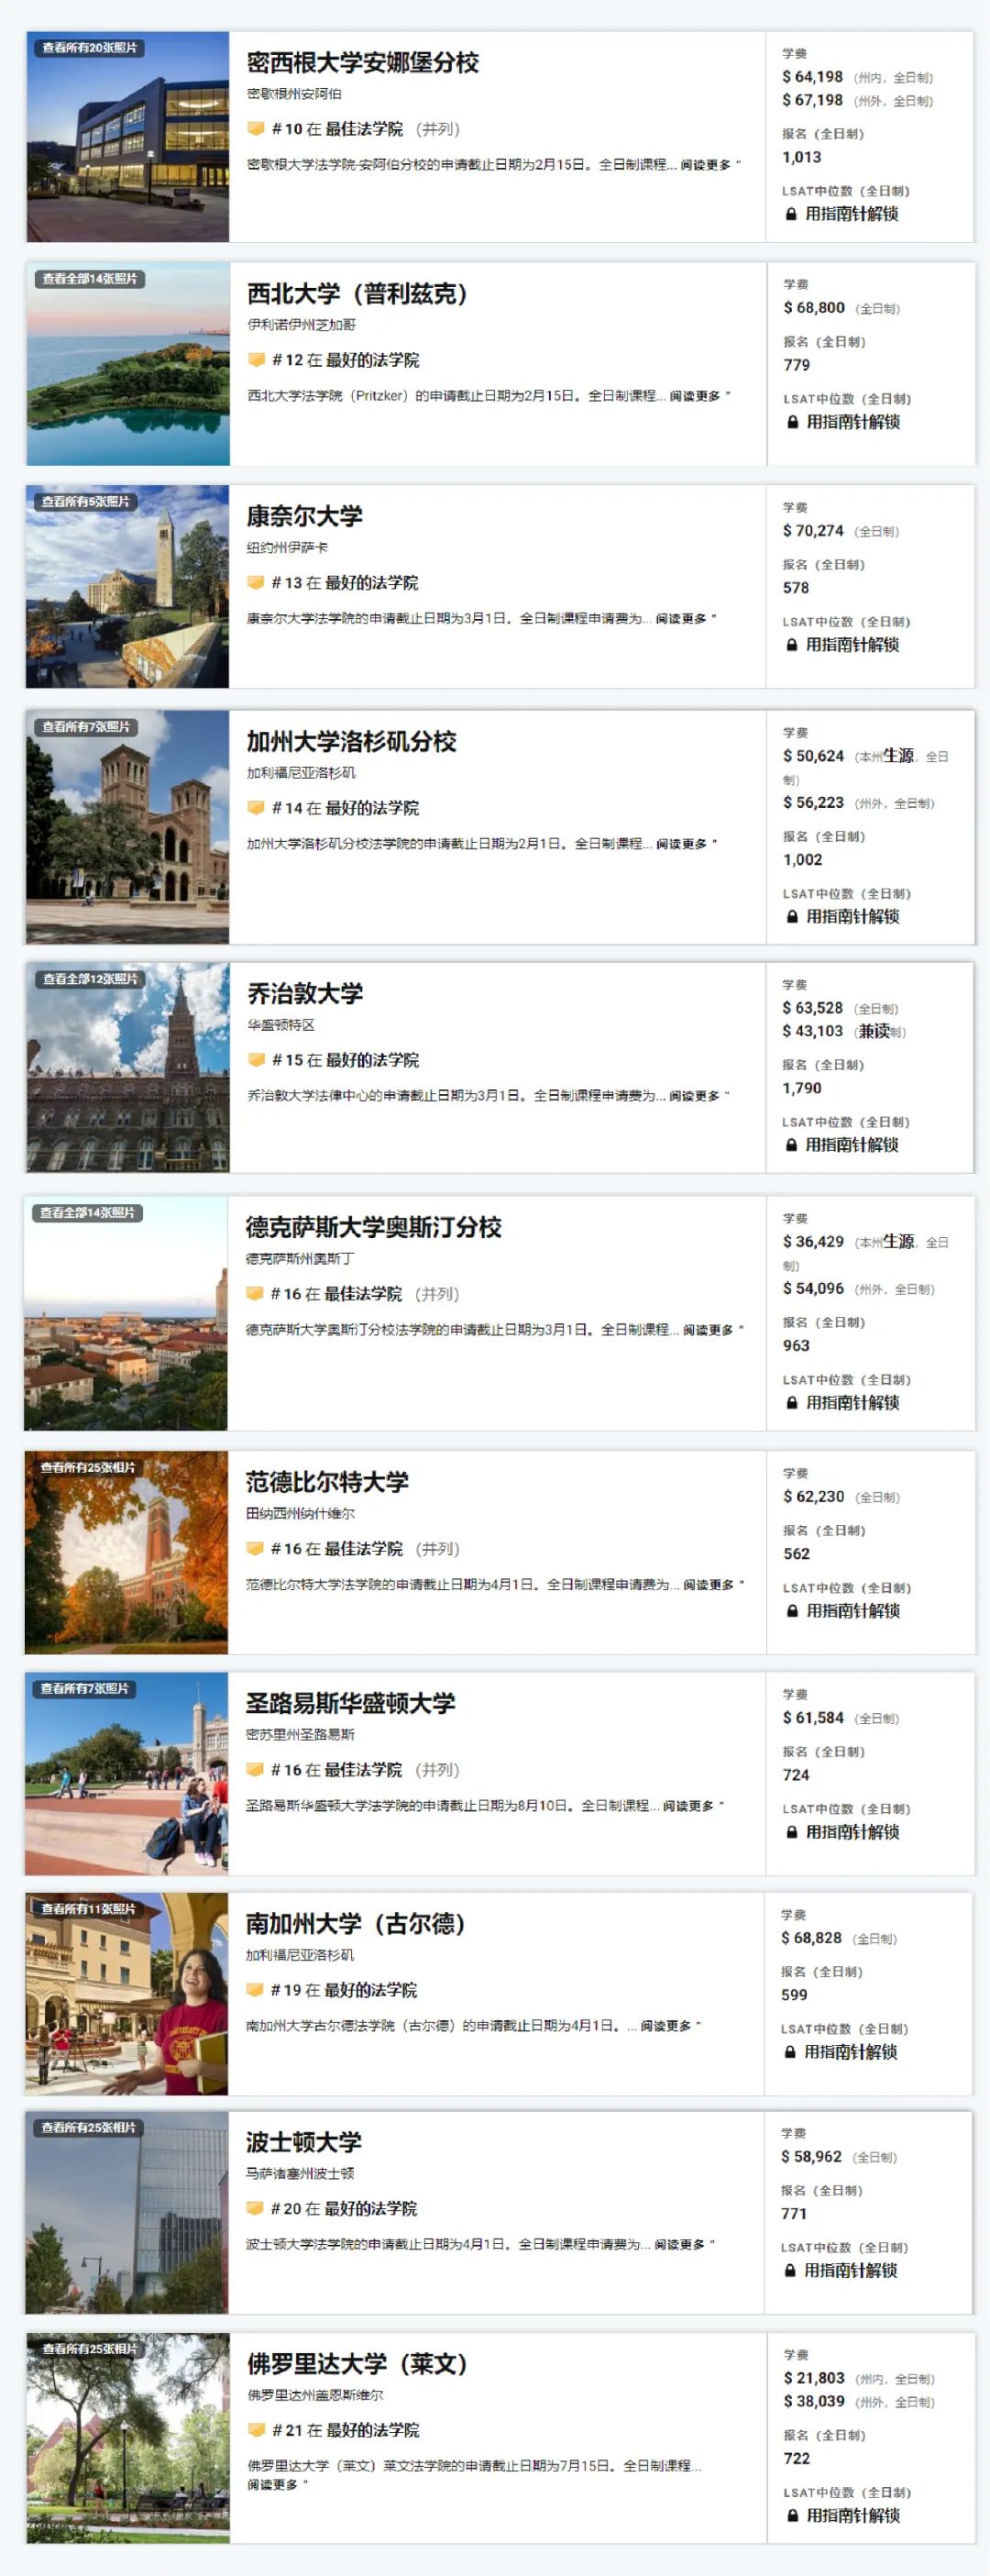Open 加州大学洛杉矶分校 campus photo
Screen dimensions: 990x2576
pyautogui.click(x=127, y=827)
